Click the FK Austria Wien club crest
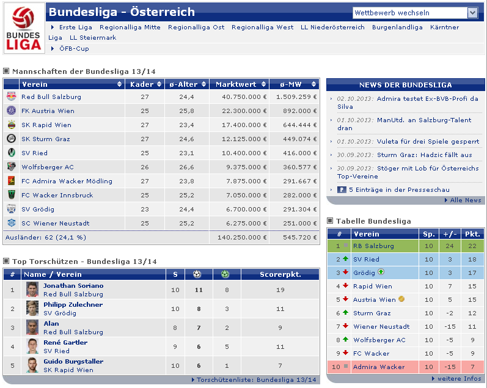 [x=11, y=111]
